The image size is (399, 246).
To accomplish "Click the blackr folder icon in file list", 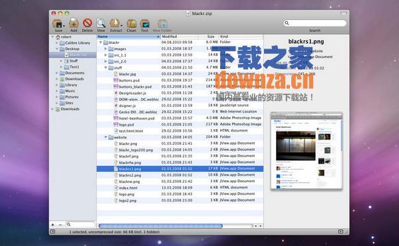I will [106, 43].
